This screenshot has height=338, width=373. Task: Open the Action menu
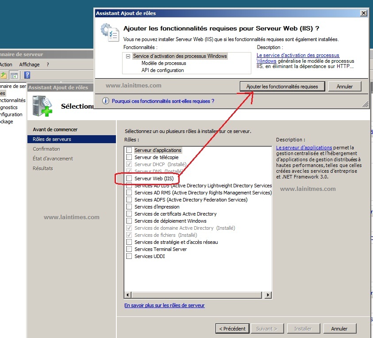[x=6, y=65]
